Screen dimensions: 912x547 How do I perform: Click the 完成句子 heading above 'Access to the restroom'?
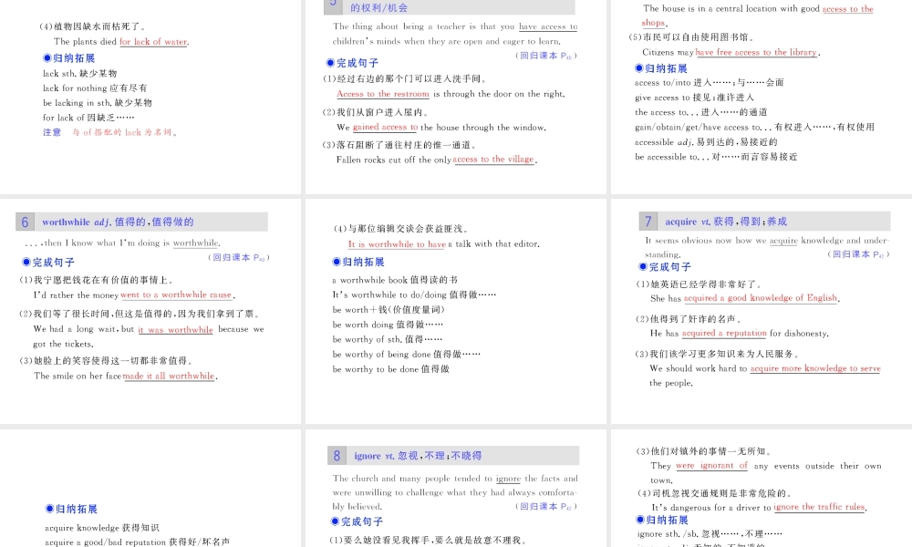[352, 63]
